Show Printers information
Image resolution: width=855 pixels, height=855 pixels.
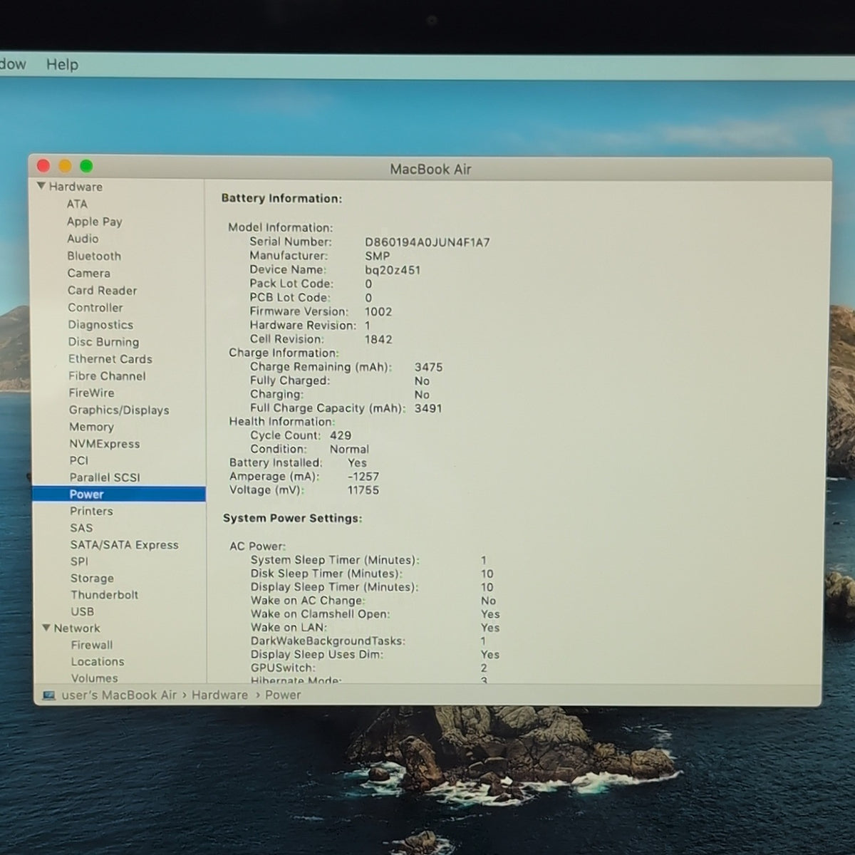click(91, 511)
